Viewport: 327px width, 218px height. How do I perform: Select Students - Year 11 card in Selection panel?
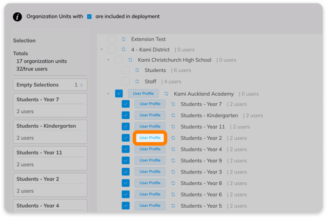[50, 158]
